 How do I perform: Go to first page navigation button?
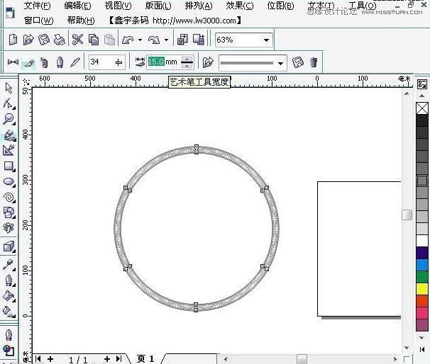(x=38, y=358)
